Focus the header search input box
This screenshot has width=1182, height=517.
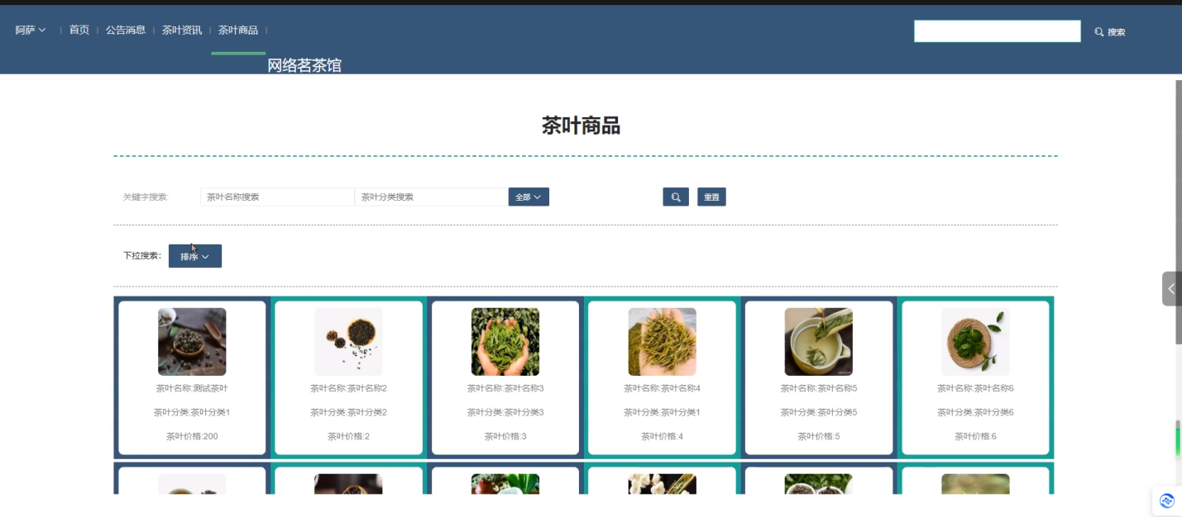coord(998,31)
